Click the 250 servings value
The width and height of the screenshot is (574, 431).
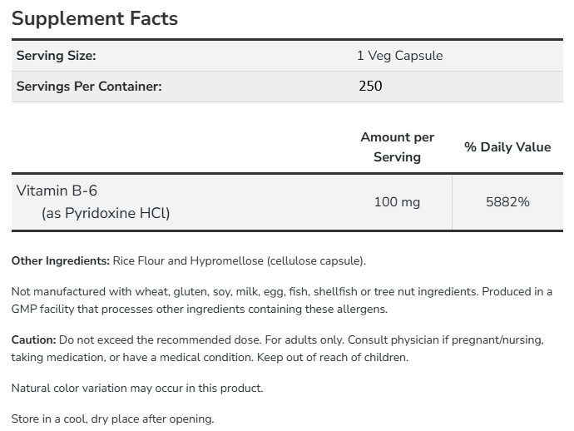click(369, 86)
